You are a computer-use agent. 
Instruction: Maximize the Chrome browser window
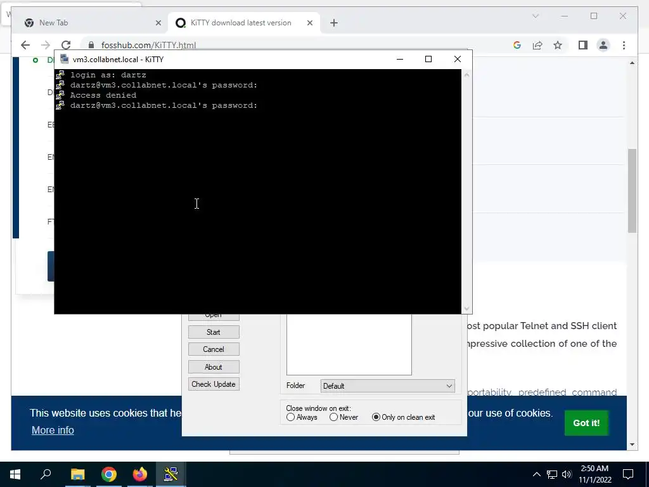point(594,16)
